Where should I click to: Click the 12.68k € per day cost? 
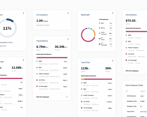(17, 68)
